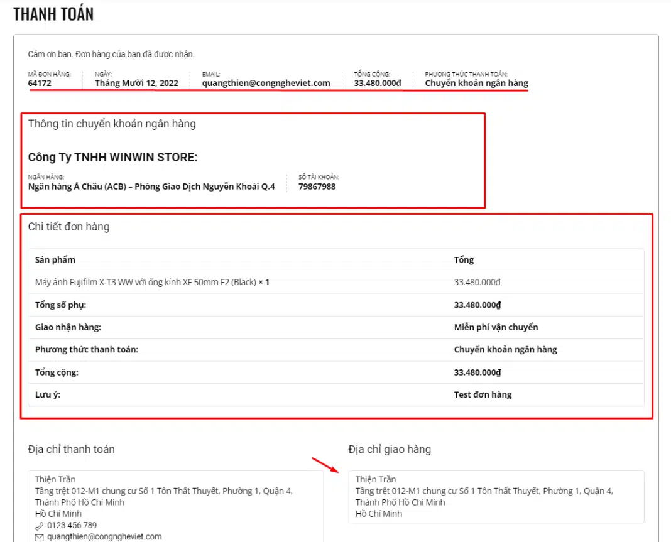Click the Địa chỉ thanh toán heading
This screenshot has height=542, width=671.
(x=72, y=449)
